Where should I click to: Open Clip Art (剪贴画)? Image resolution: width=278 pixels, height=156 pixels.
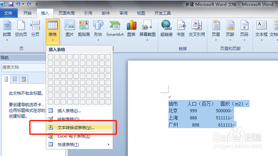tap(84, 28)
